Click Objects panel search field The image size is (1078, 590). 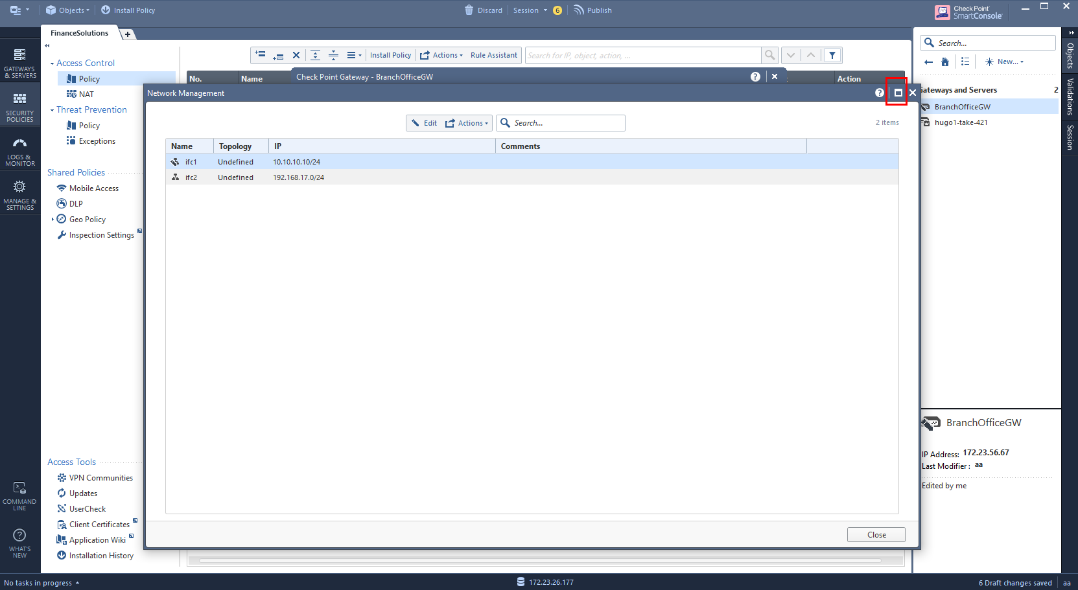(x=988, y=43)
